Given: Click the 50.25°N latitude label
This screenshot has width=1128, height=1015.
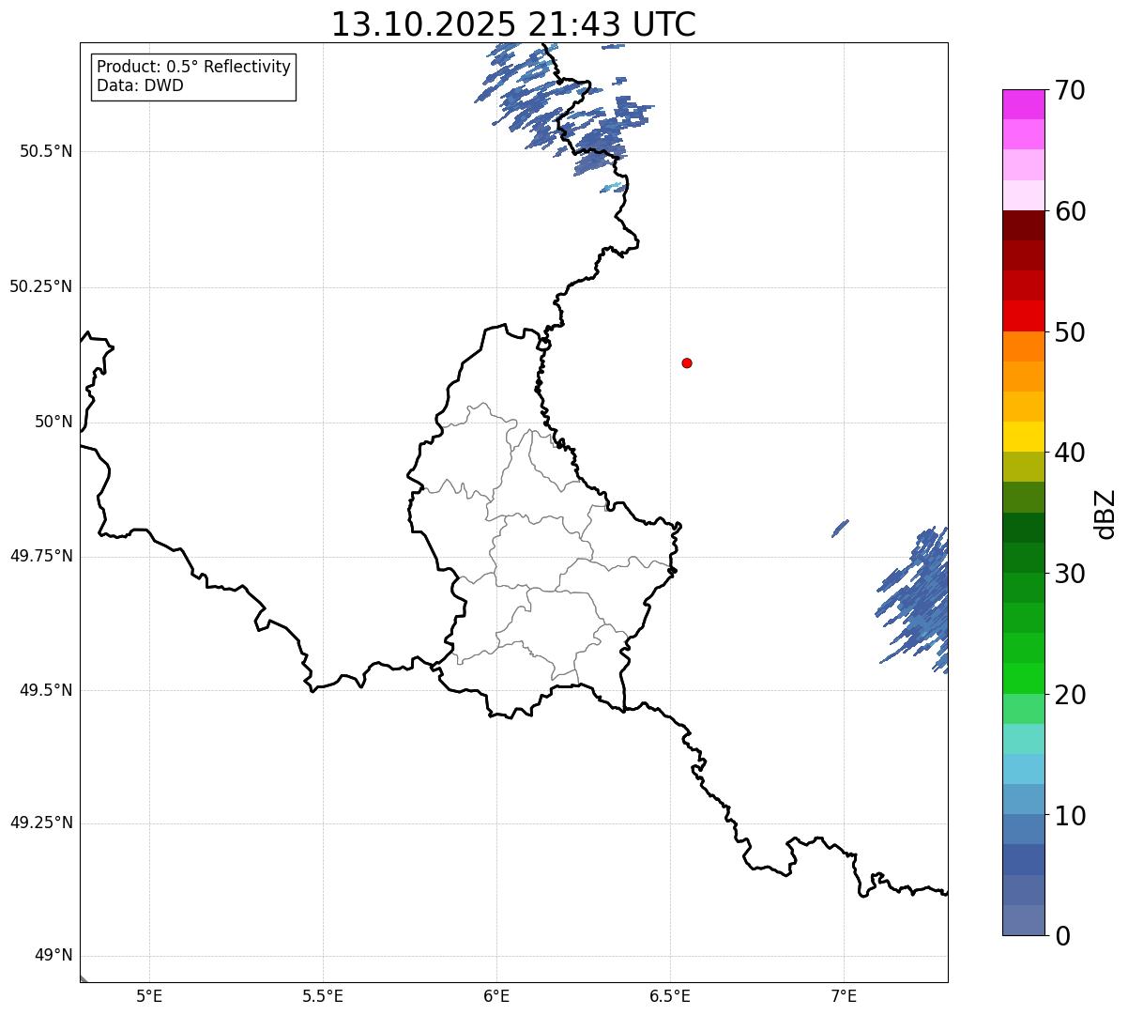Looking at the screenshot, I should pos(40,286).
